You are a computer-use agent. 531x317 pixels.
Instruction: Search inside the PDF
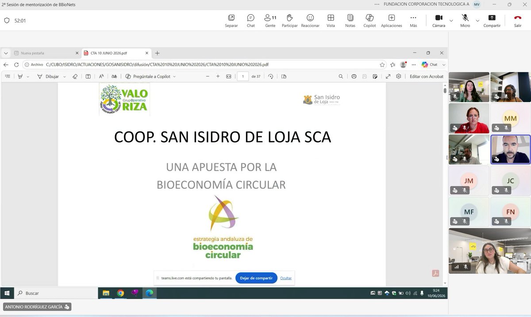click(341, 76)
